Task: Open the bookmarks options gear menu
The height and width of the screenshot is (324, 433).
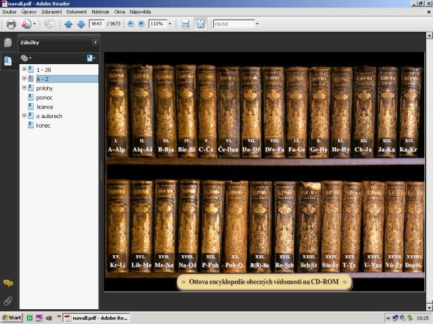Action: (x=26, y=58)
